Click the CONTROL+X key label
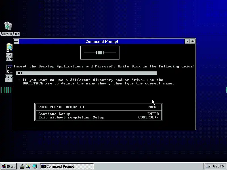 pyautogui.click(x=148, y=117)
